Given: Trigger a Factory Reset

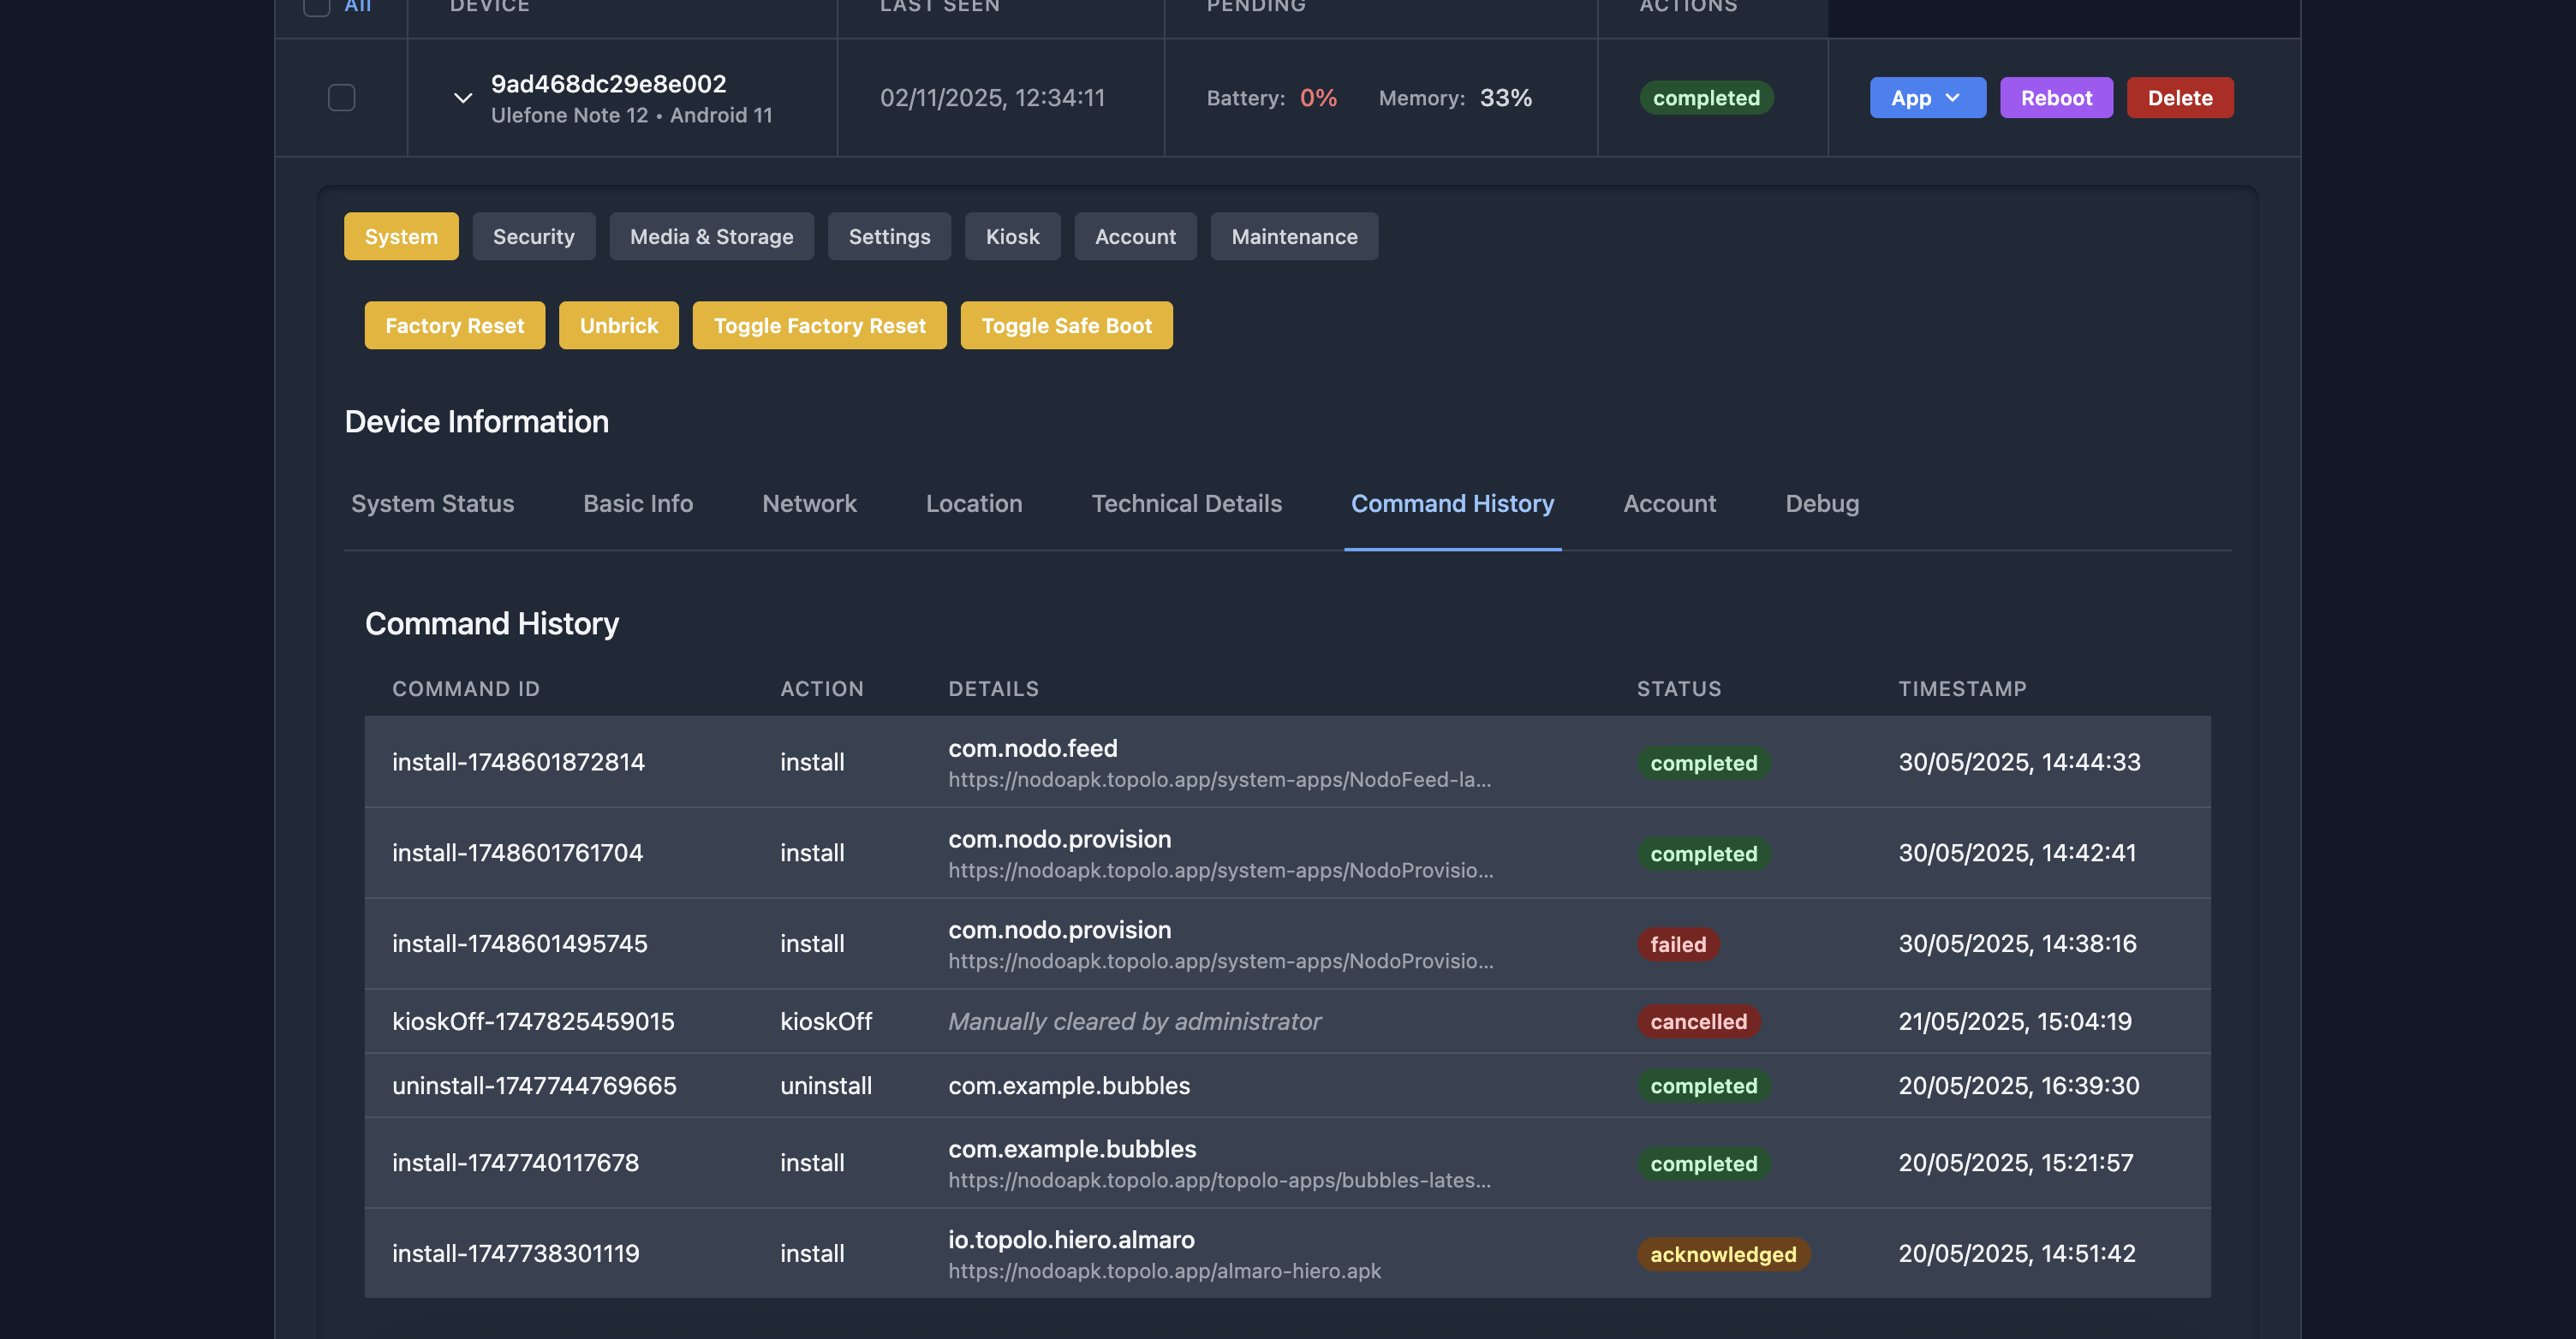Looking at the screenshot, I should (454, 325).
